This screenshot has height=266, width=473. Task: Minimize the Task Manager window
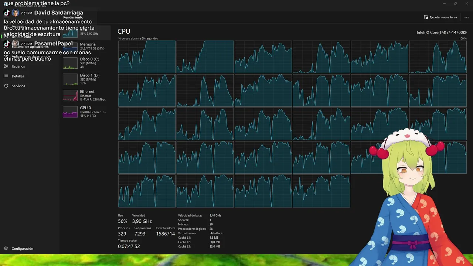click(444, 3)
